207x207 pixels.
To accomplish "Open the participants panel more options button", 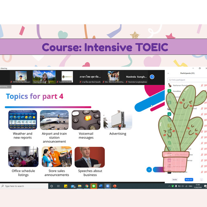I will 202,180.
